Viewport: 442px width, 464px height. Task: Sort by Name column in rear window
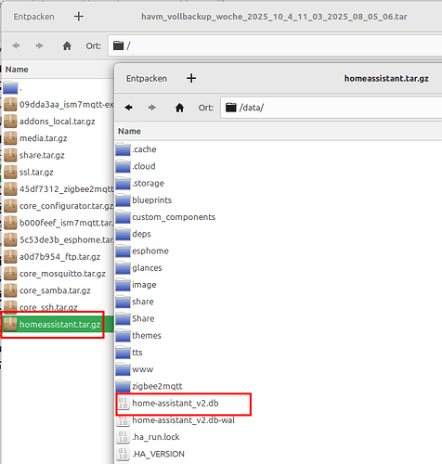click(17, 70)
